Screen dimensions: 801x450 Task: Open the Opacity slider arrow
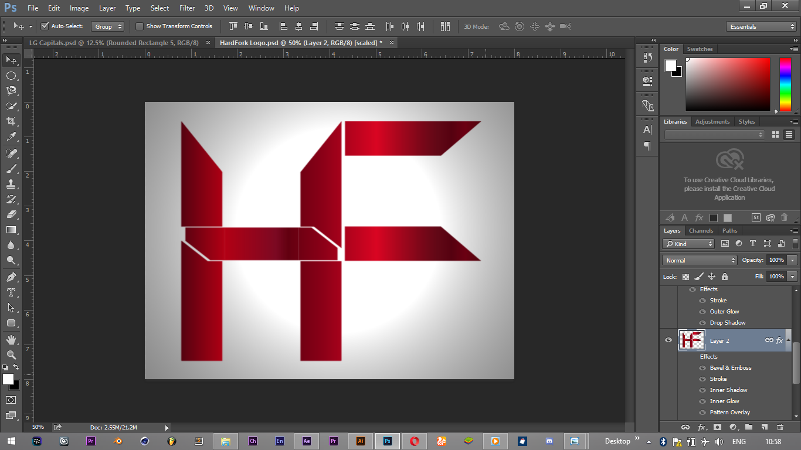tap(793, 260)
